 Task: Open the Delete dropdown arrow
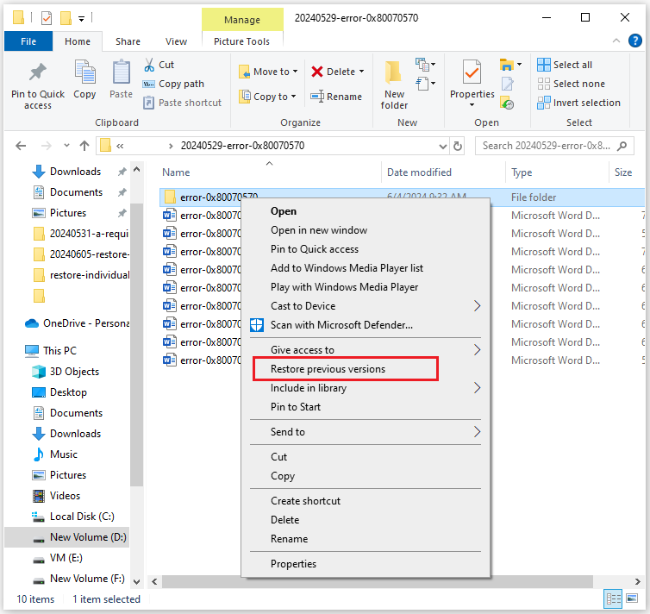(x=362, y=72)
